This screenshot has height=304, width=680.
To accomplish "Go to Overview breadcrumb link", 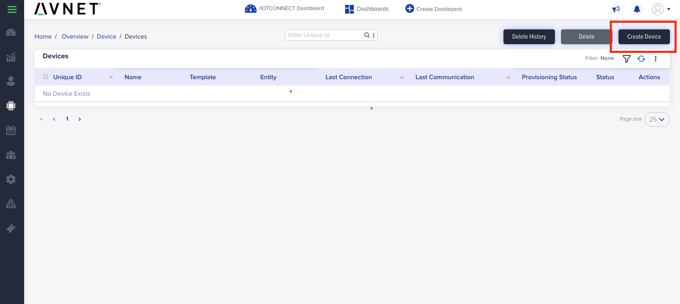I will (75, 37).
